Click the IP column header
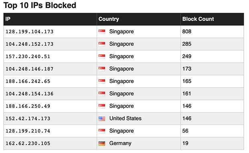This screenshot has width=249, height=153. pyautogui.click(x=8, y=19)
